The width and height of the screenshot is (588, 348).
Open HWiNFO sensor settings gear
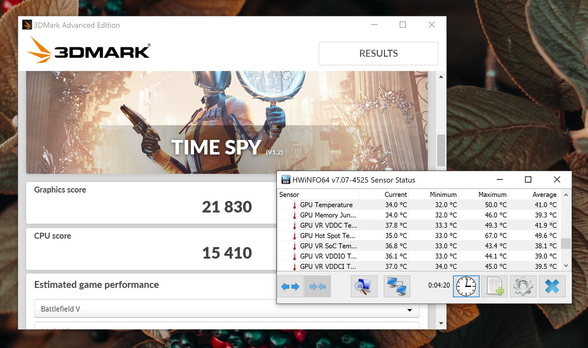pos(523,286)
